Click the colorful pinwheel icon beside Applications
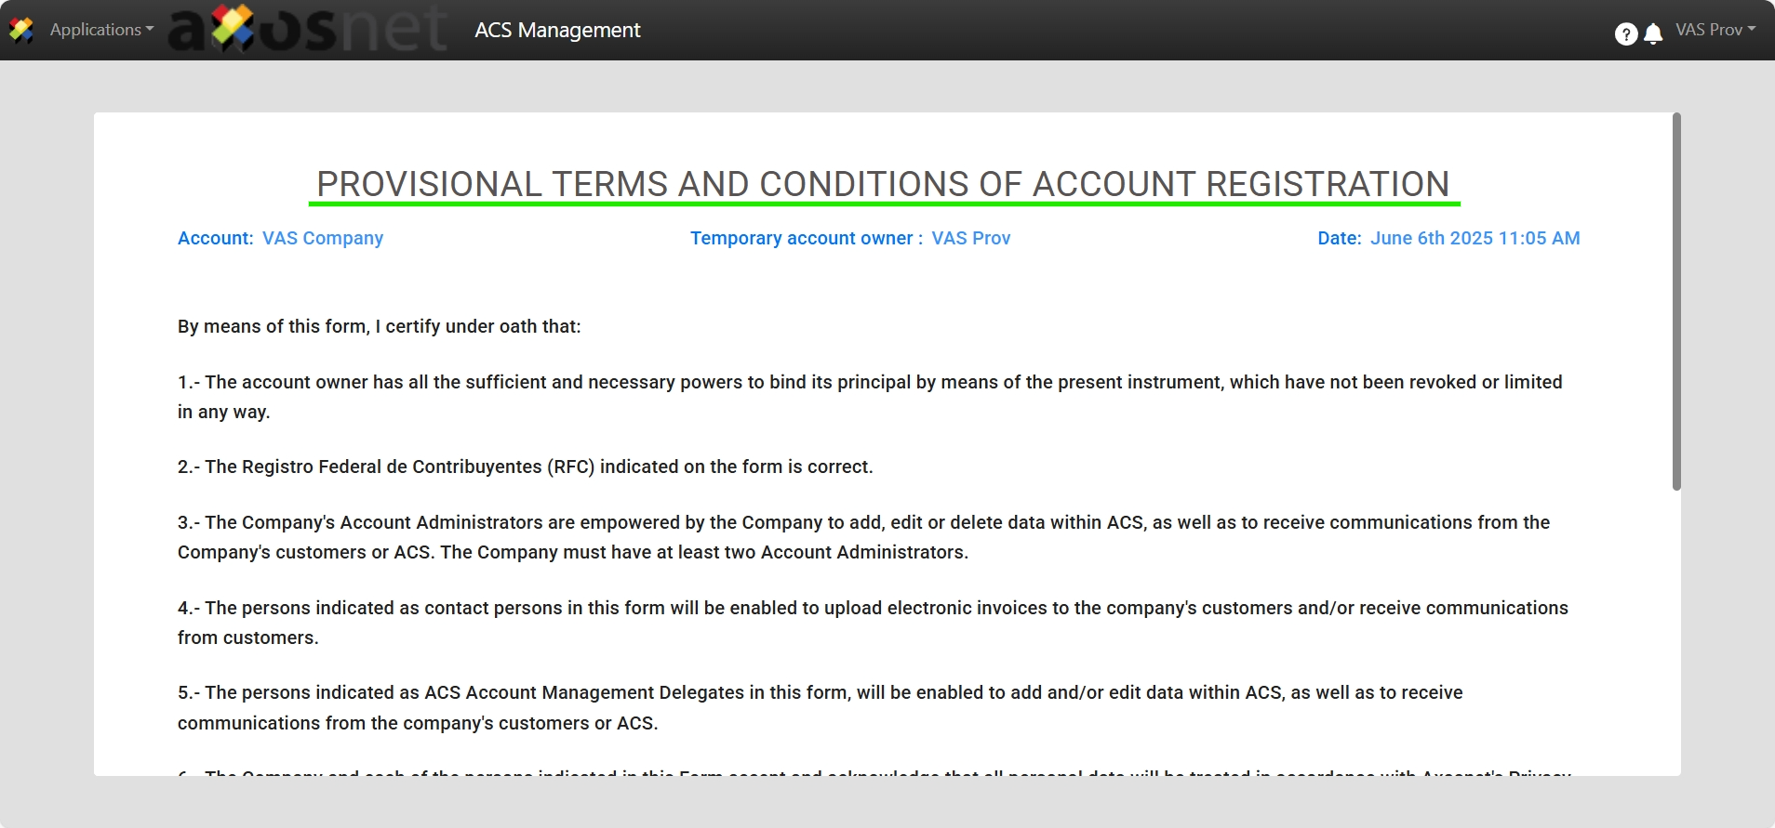Image resolution: width=1775 pixels, height=828 pixels. (x=21, y=30)
